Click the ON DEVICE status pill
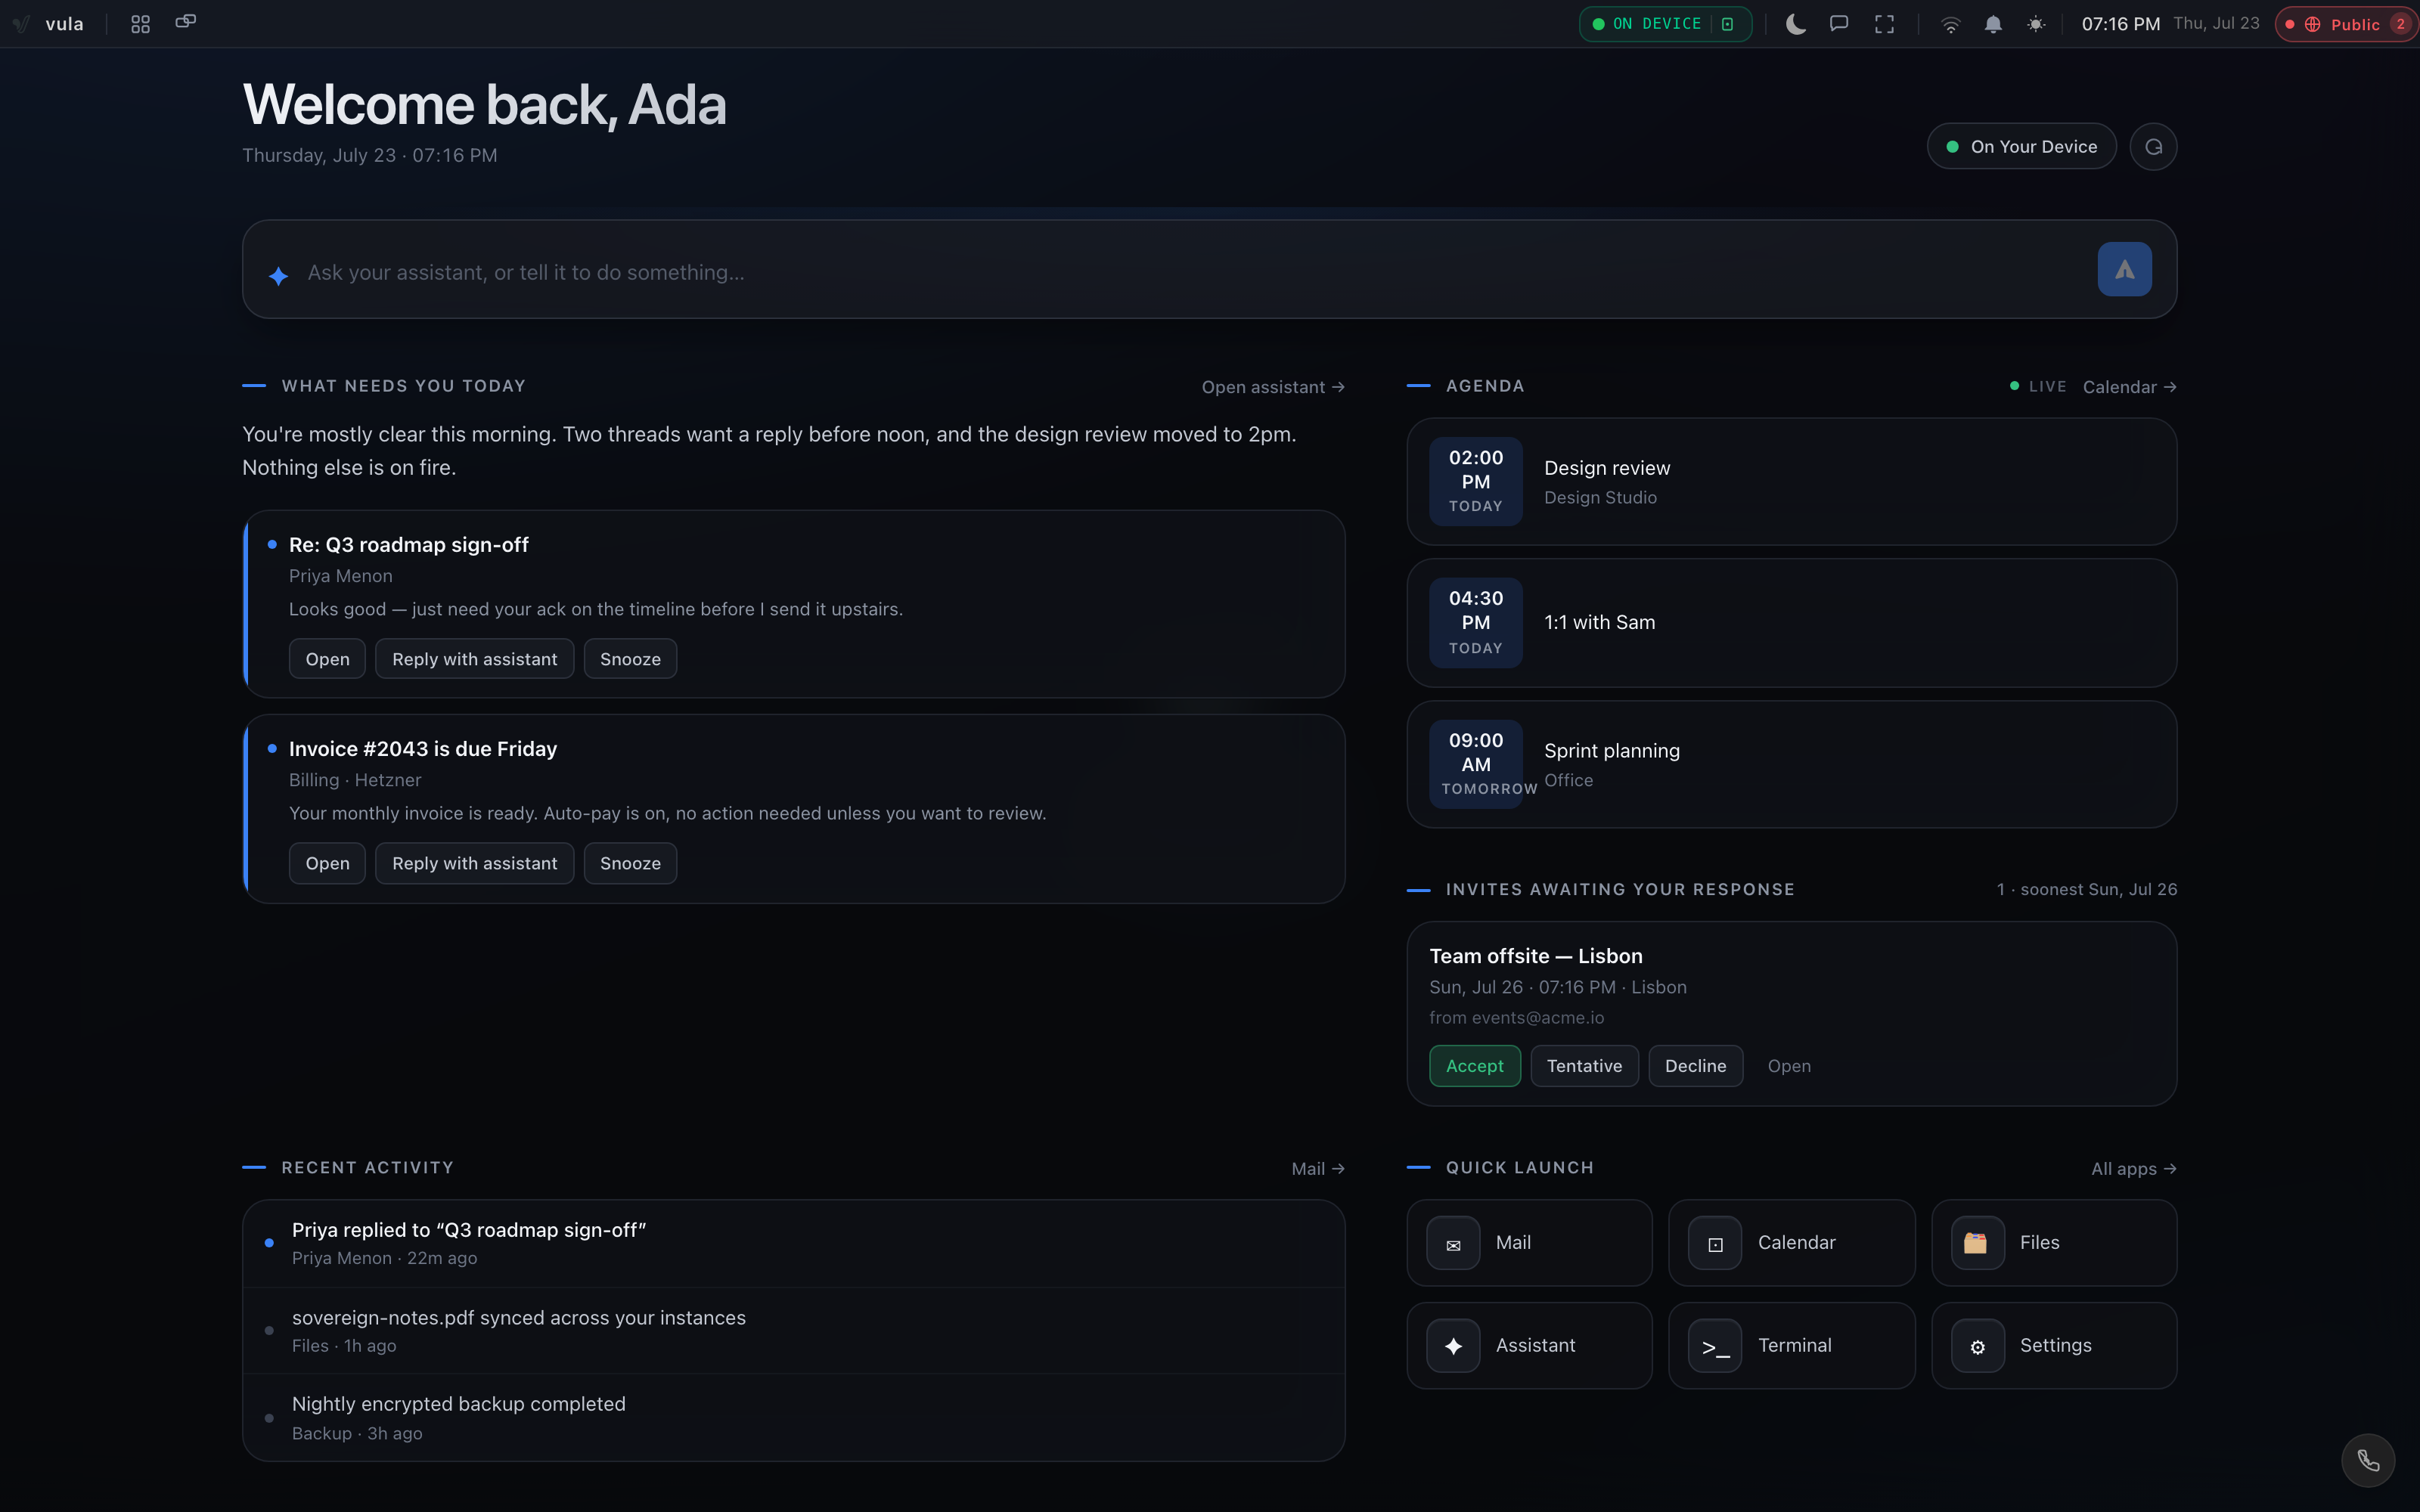Image resolution: width=2420 pixels, height=1512 pixels. (1665, 24)
